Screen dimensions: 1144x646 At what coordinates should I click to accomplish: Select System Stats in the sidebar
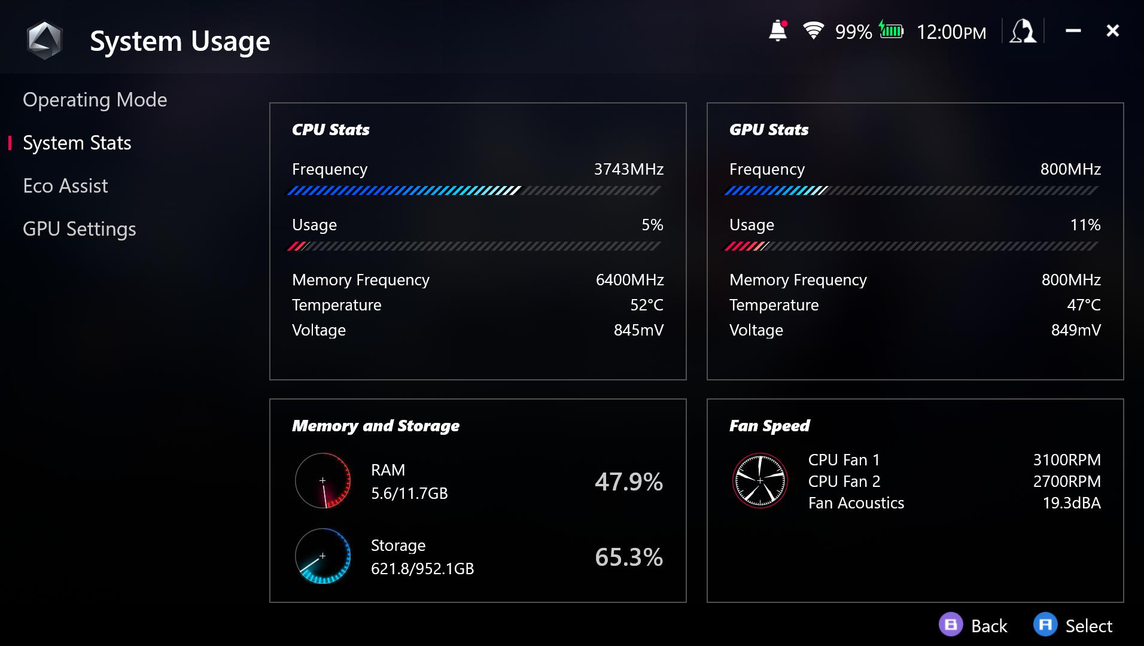[77, 143]
